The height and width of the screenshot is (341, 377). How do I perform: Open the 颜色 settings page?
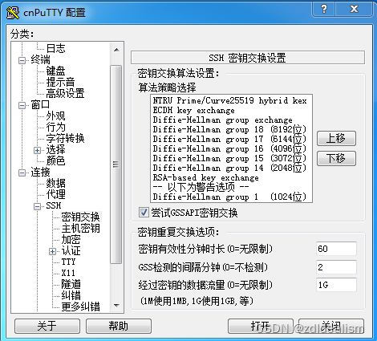click(x=55, y=161)
